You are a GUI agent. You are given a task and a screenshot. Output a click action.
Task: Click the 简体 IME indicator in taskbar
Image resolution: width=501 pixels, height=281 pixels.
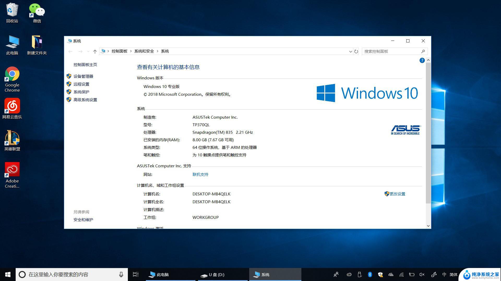pyautogui.click(x=454, y=274)
